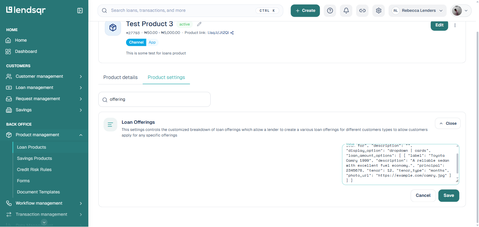Close the Loan Offerings setting
This screenshot has width=479, height=227.
[448, 123]
